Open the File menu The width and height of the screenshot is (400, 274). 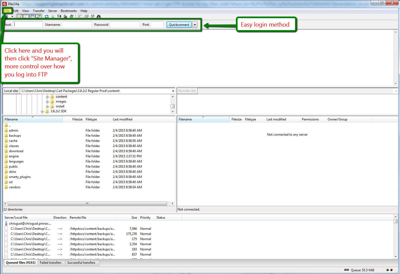pyautogui.click(x=7, y=11)
